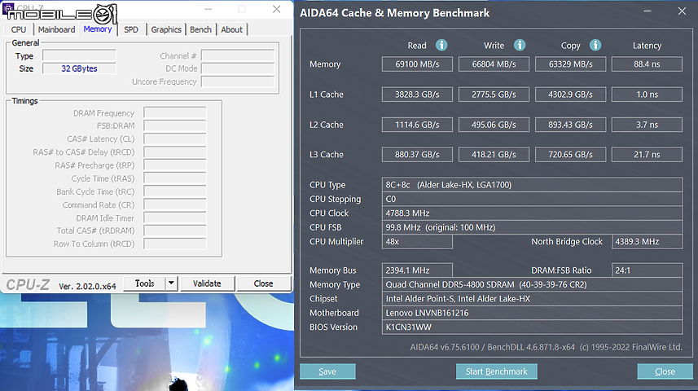Viewport: 698px width, 391px height.
Task: Click the Chipset field Intel Alder Point-S
Action: pos(532,299)
